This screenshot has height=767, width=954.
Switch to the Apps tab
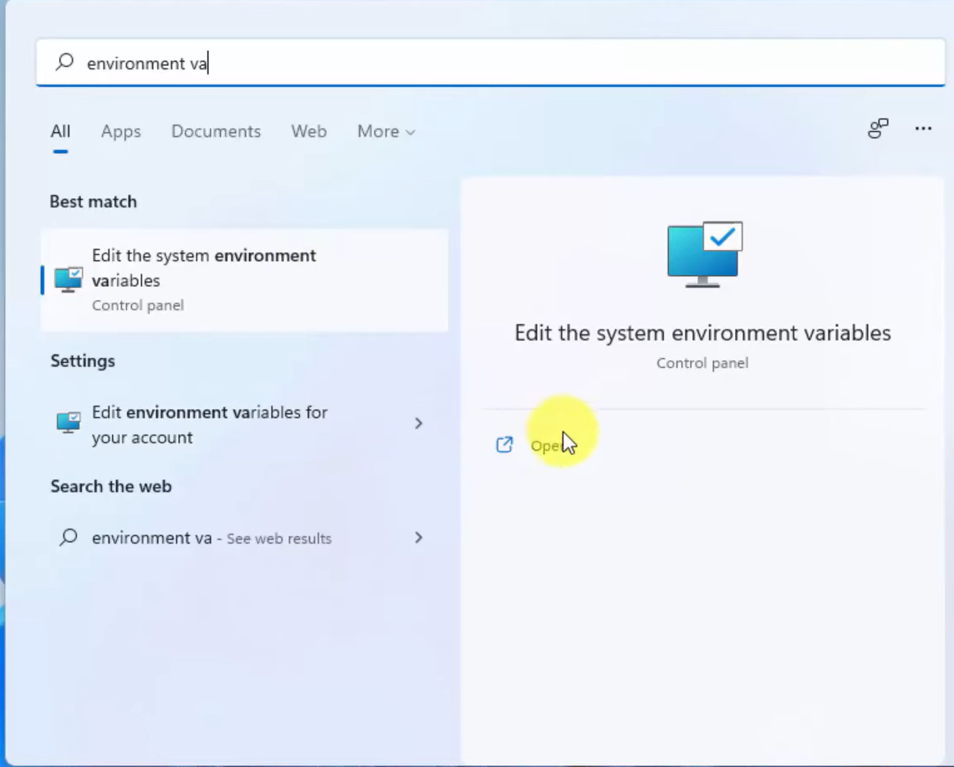pos(120,131)
